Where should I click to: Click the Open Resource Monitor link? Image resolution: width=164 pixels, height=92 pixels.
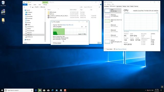click(x=121, y=49)
